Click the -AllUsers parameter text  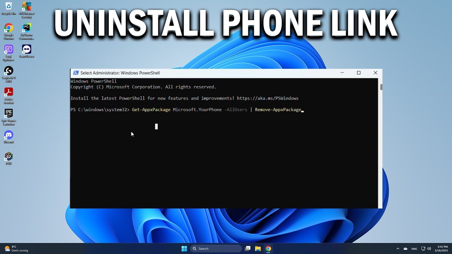(x=236, y=110)
